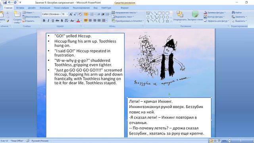This screenshot has height=143, width=254.
Task: Open the Quick Access Toolbar customize arrow
Action: click(x=20, y=3)
